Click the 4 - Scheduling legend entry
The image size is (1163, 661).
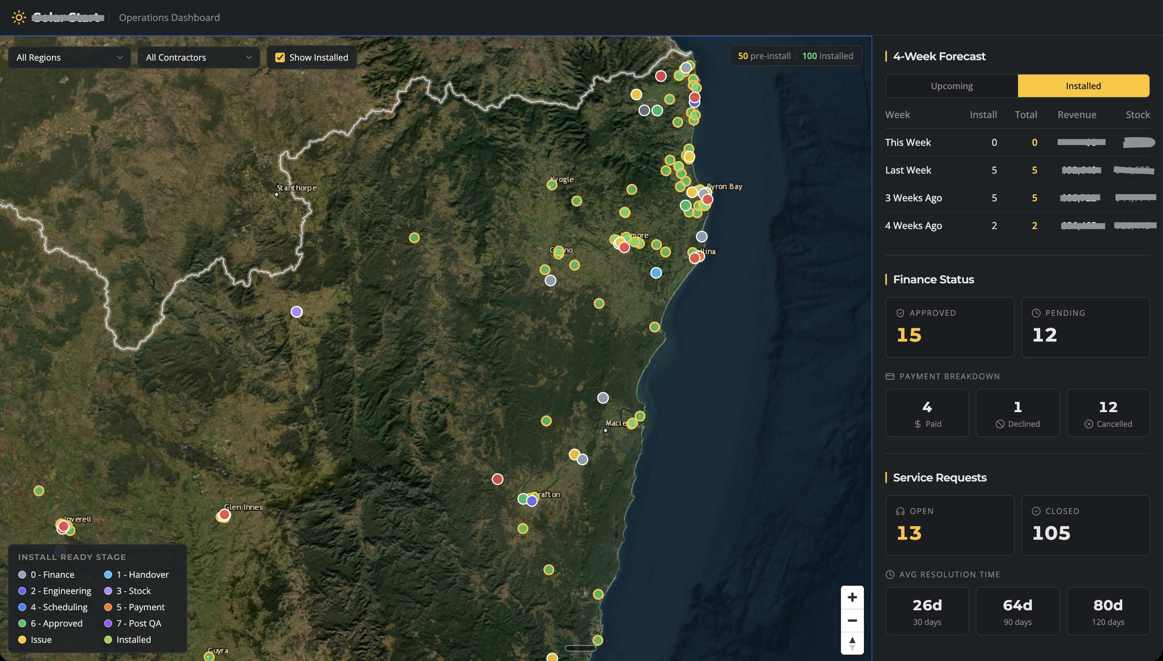(53, 607)
